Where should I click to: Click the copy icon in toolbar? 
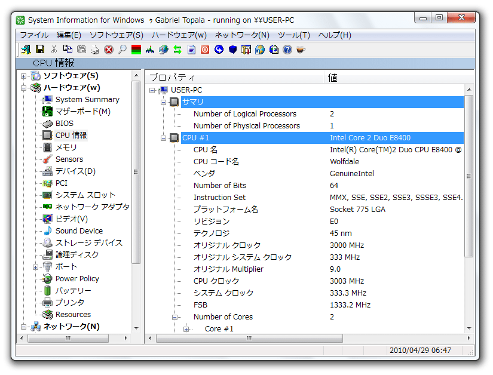click(68, 50)
